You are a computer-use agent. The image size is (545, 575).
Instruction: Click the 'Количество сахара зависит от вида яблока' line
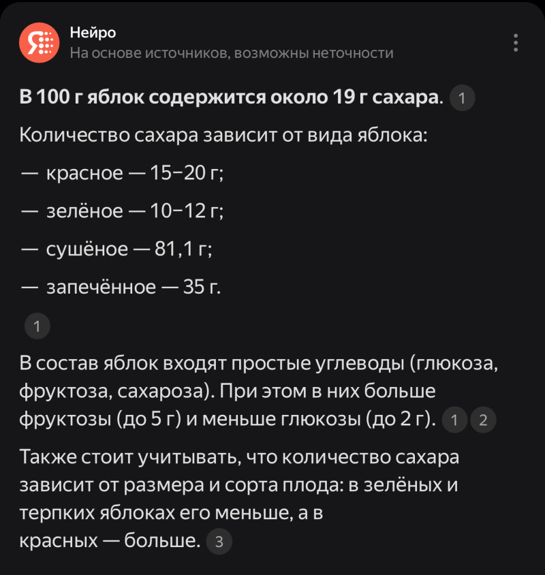pyautogui.click(x=223, y=135)
